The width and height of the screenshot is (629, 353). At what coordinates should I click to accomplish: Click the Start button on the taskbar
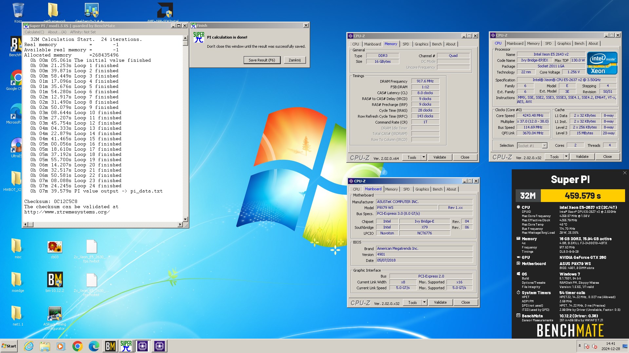pyautogui.click(x=9, y=346)
